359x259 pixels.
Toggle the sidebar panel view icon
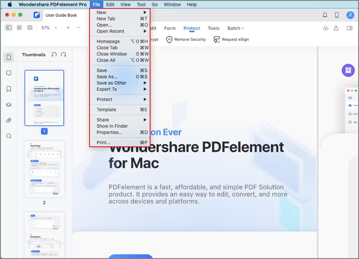[9, 28]
